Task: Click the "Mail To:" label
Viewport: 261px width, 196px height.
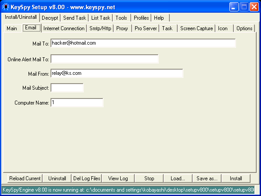Action: click(x=41, y=44)
